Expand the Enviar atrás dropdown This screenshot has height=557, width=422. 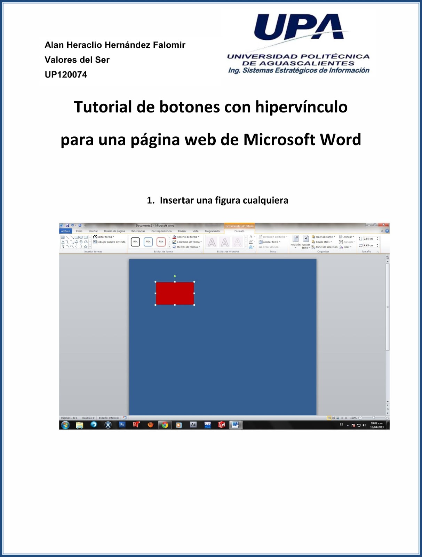322,242
